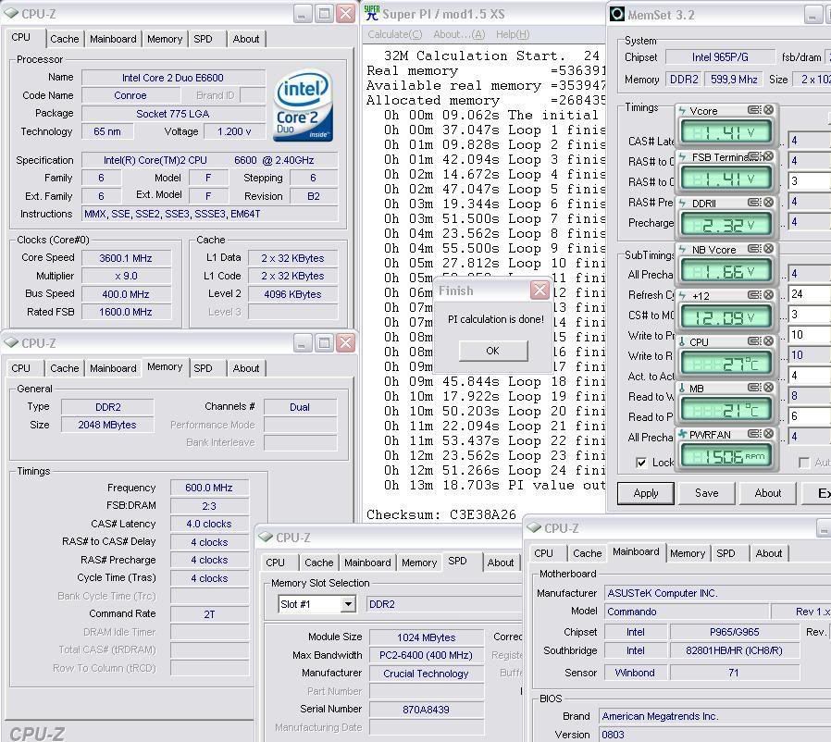Switch to Cache tab in the processor CPU-Z window
The width and height of the screenshot is (831, 742).
click(x=64, y=39)
